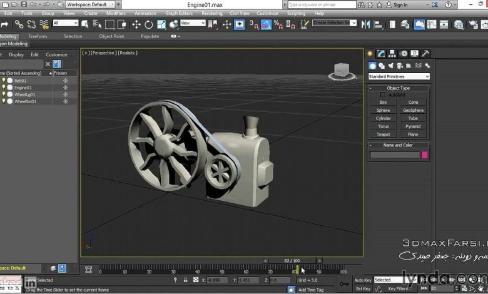Click the Auto Key button

click(x=362, y=280)
